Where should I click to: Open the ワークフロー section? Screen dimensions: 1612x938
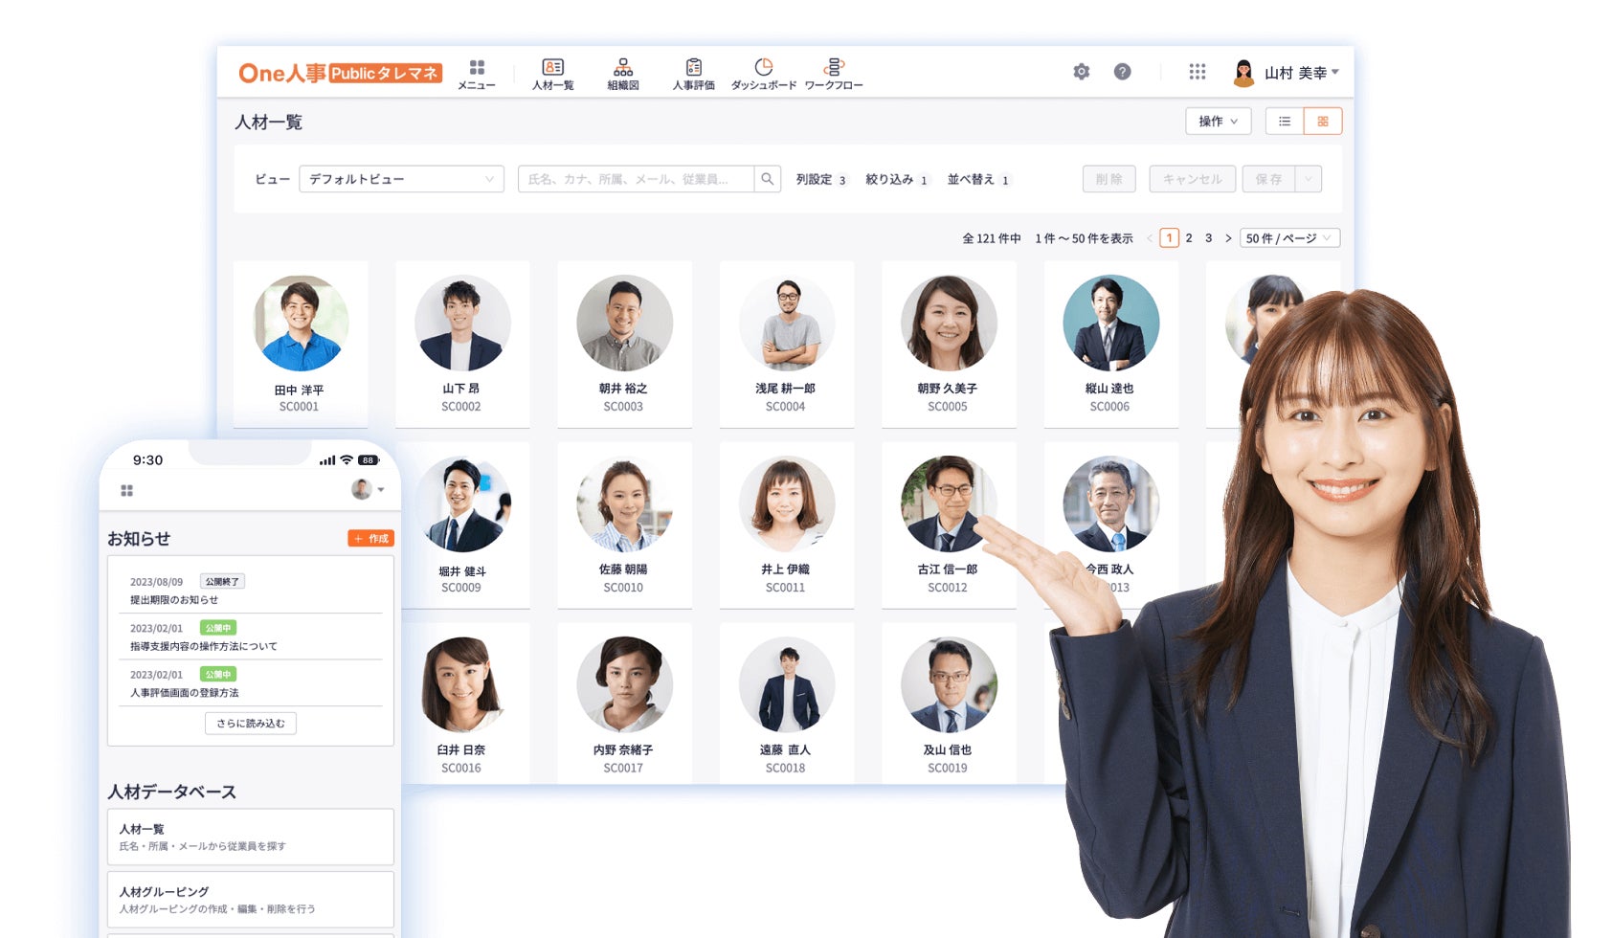pyautogui.click(x=833, y=74)
